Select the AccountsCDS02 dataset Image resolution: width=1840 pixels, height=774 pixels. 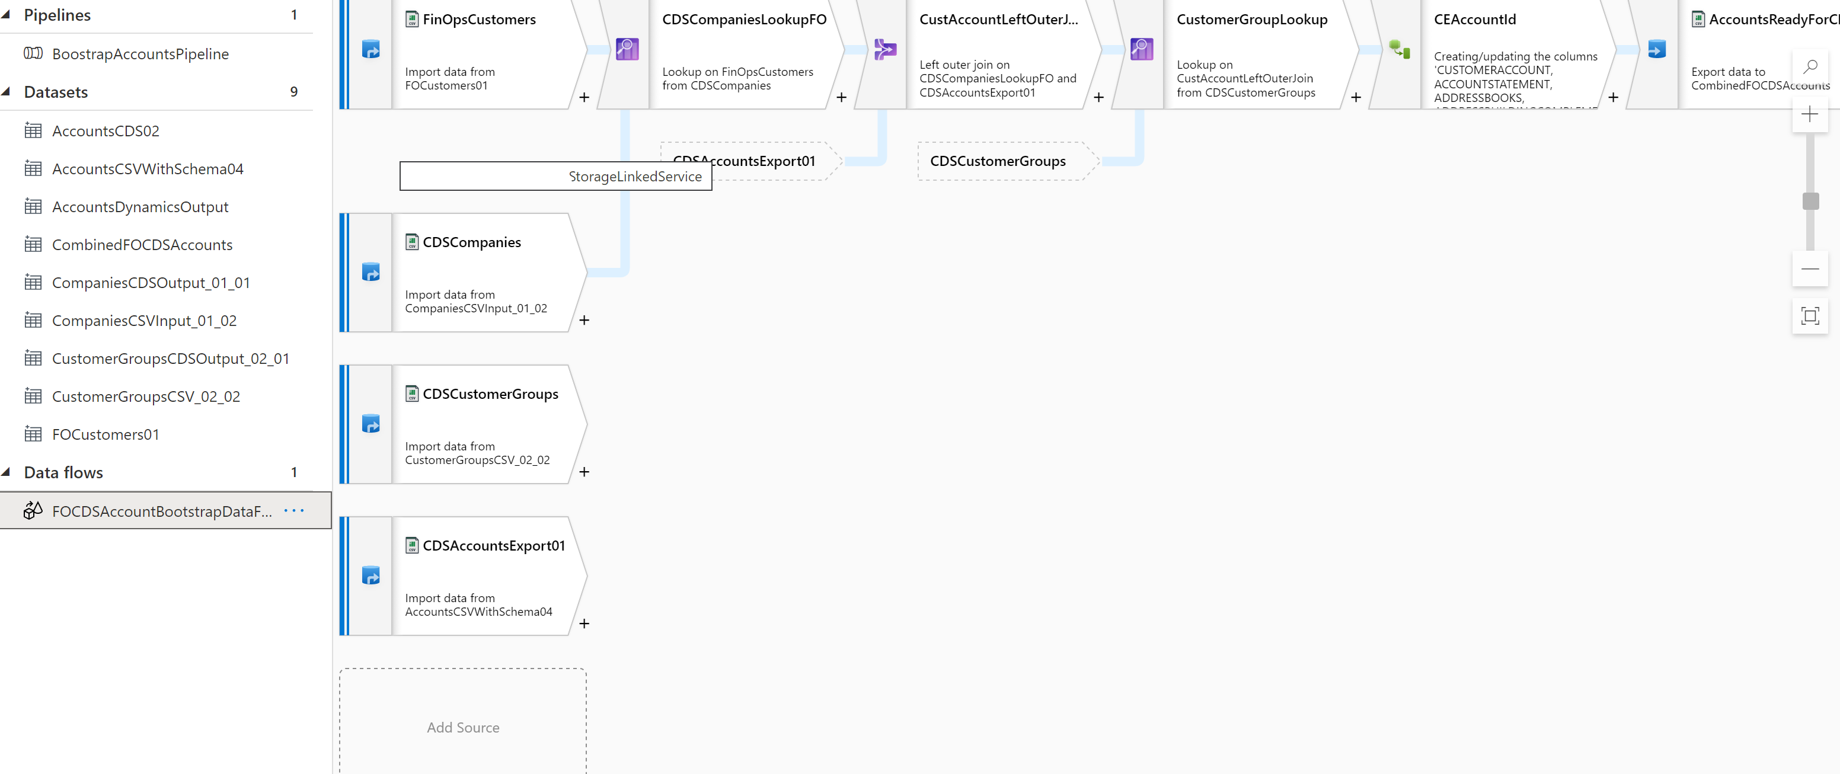[106, 130]
